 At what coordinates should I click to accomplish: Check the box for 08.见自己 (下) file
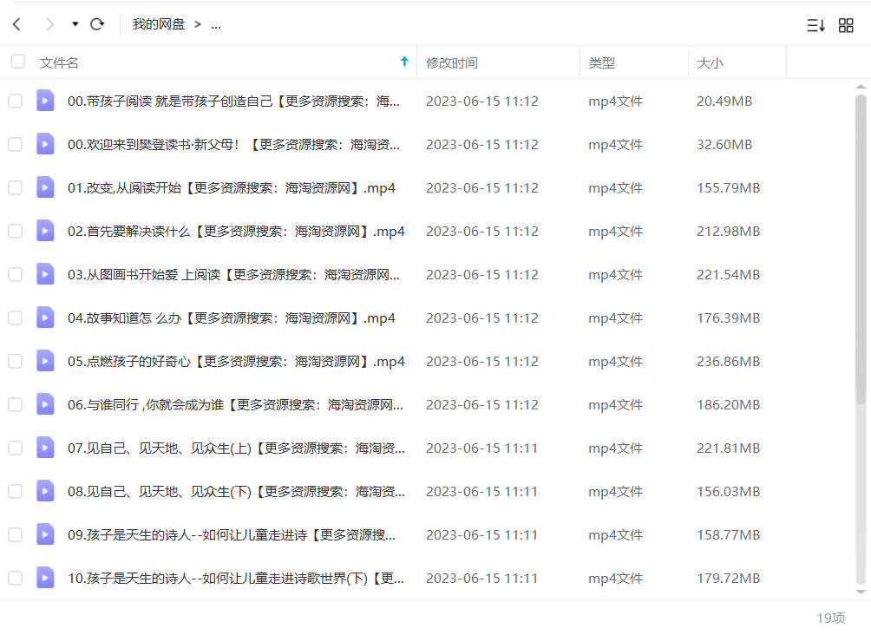[x=15, y=491]
